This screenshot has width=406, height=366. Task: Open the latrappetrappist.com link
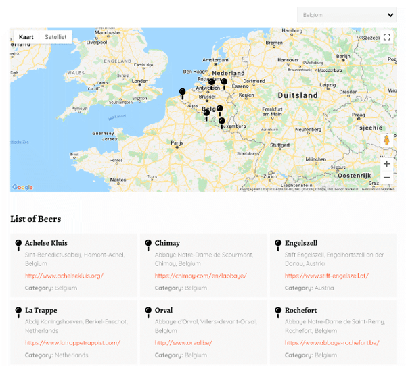pyautogui.click(x=72, y=343)
